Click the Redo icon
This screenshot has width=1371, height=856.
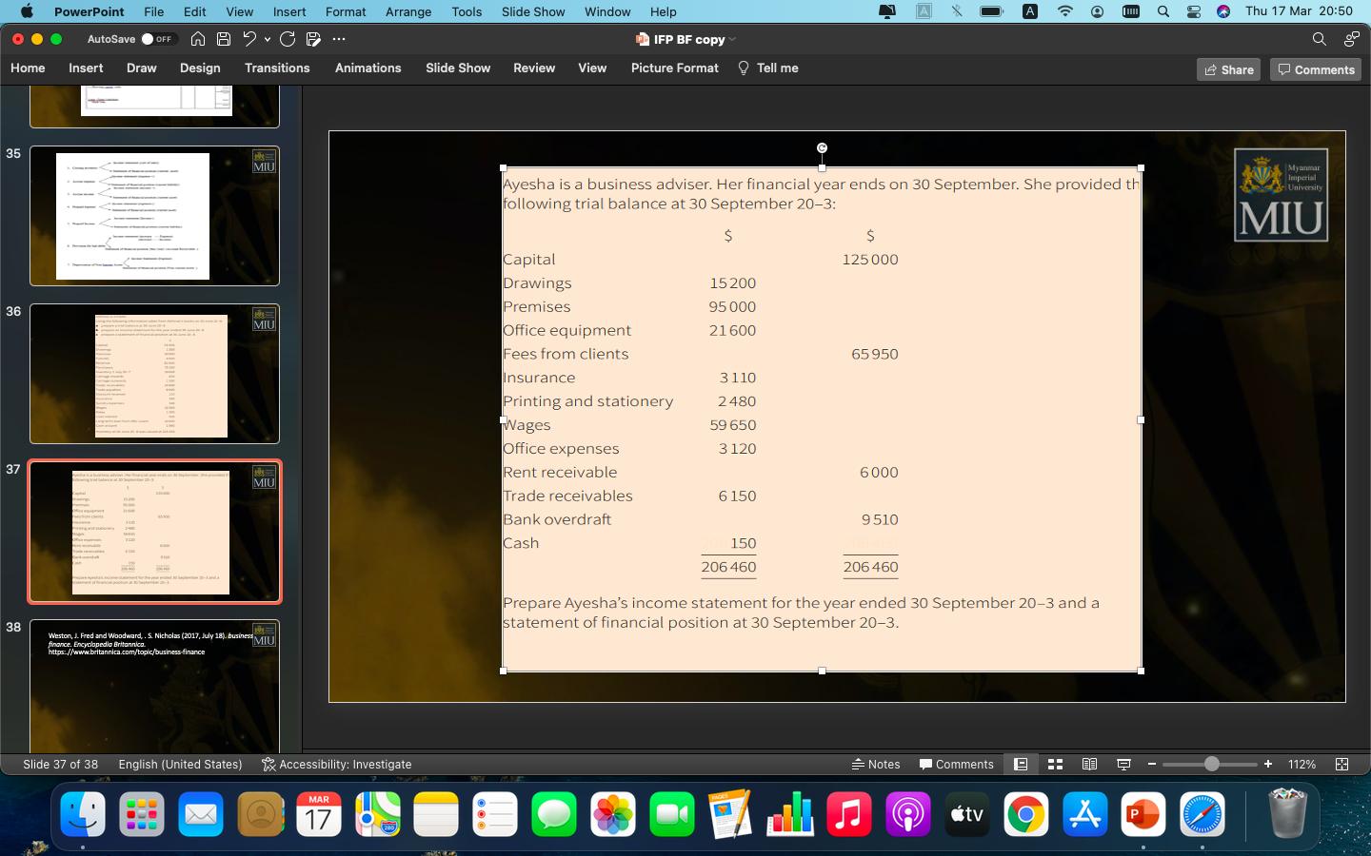pos(286,39)
